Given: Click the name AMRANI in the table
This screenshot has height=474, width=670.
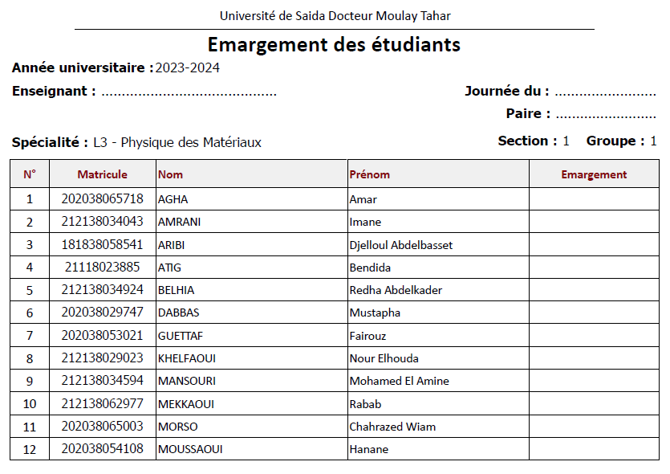Looking at the screenshot, I should (x=177, y=222).
